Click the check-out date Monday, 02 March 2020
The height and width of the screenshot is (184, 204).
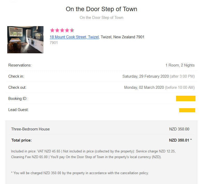144,87
